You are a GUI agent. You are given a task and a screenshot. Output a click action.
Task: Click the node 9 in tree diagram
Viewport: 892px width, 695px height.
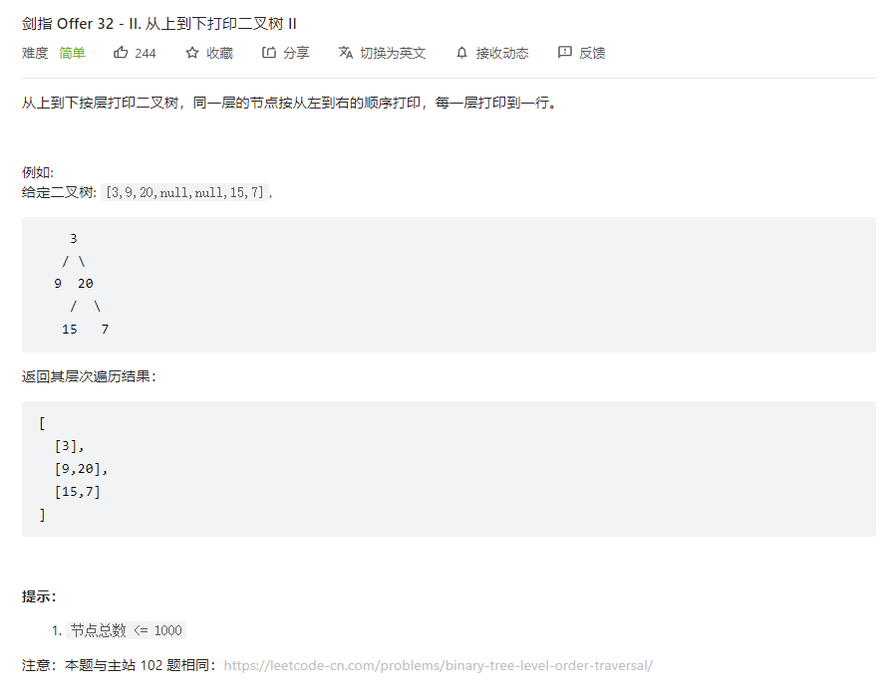(58, 284)
